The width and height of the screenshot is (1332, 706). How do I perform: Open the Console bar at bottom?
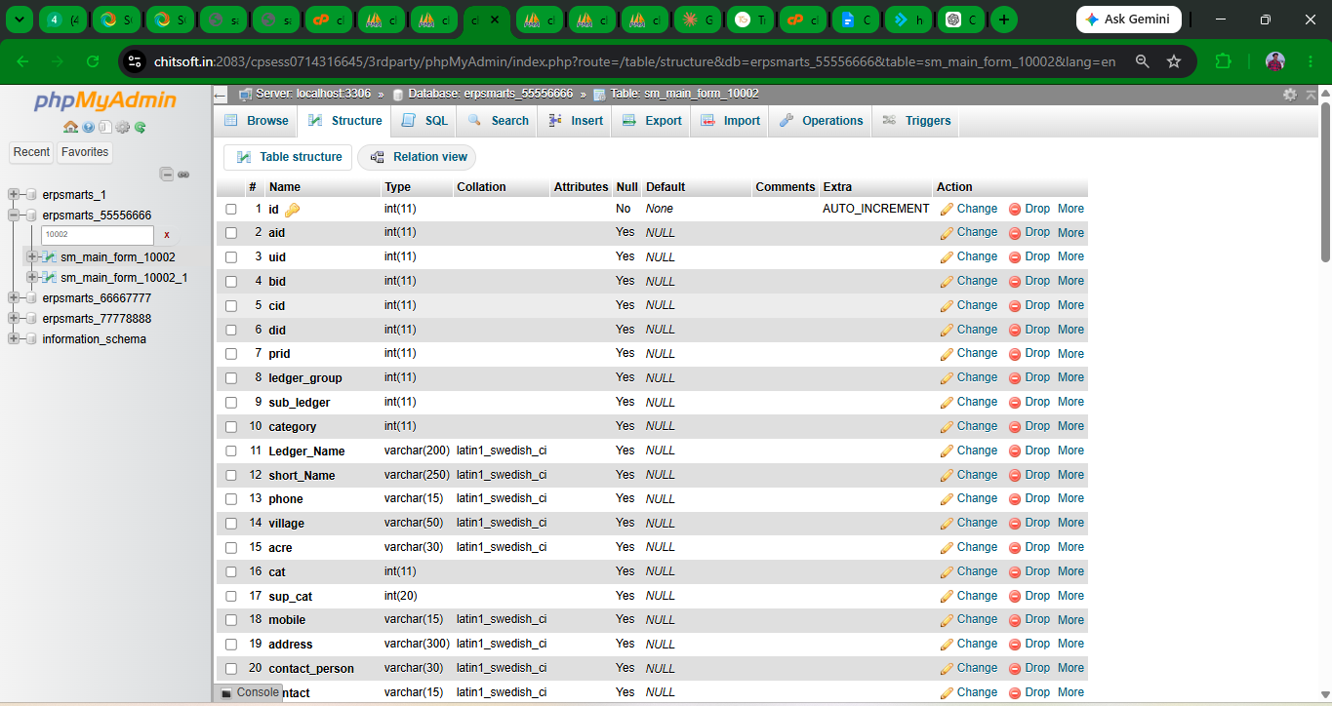[x=249, y=692]
